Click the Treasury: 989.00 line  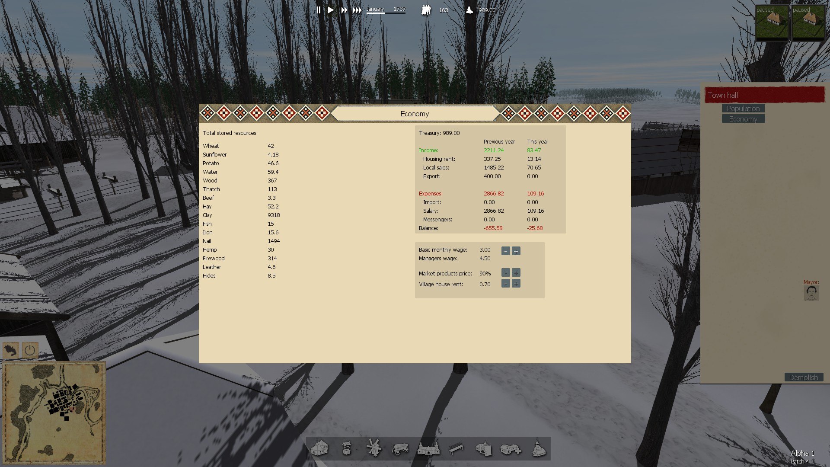click(439, 133)
